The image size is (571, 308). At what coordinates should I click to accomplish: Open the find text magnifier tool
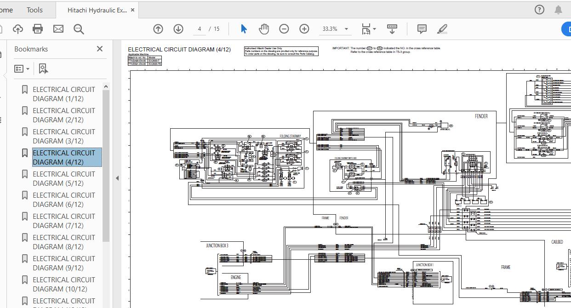pyautogui.click(x=79, y=29)
